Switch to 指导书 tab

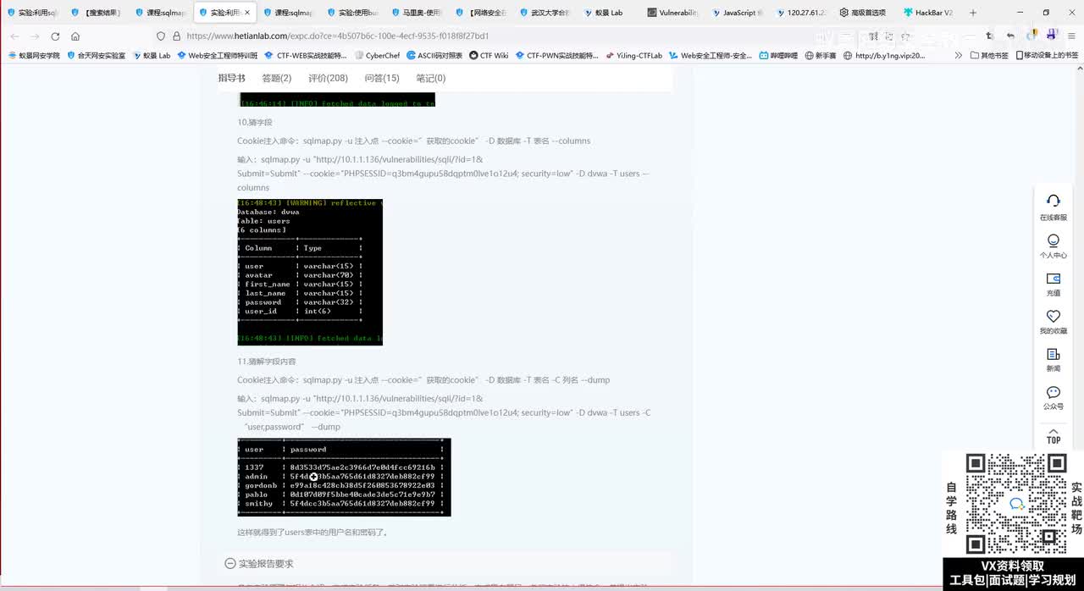[231, 78]
